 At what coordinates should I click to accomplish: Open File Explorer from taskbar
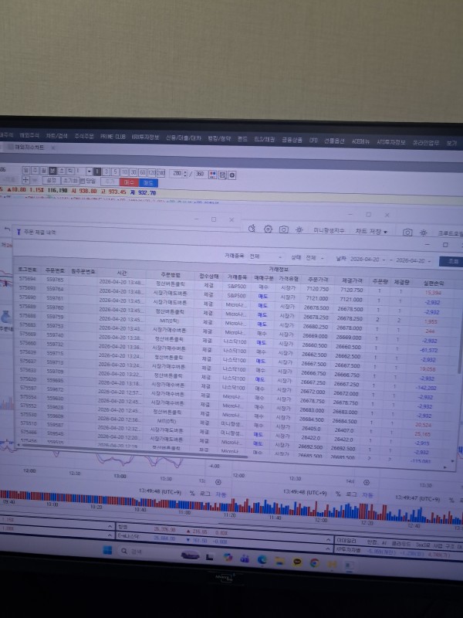[x=279, y=561]
